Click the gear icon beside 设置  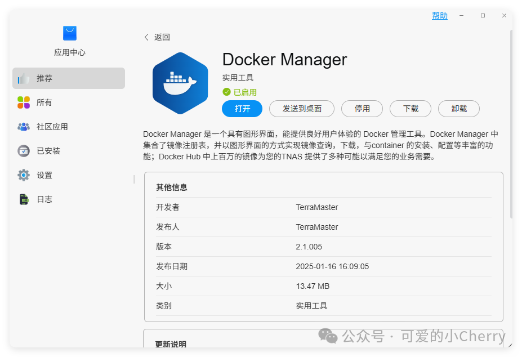tap(24, 175)
